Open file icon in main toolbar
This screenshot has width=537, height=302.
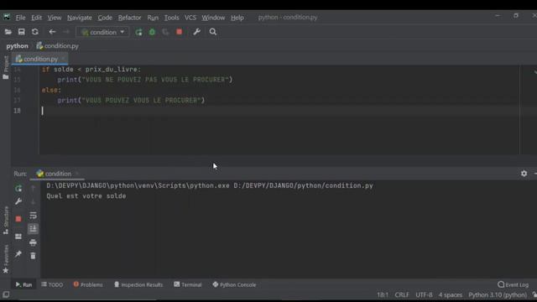[x=8, y=32]
